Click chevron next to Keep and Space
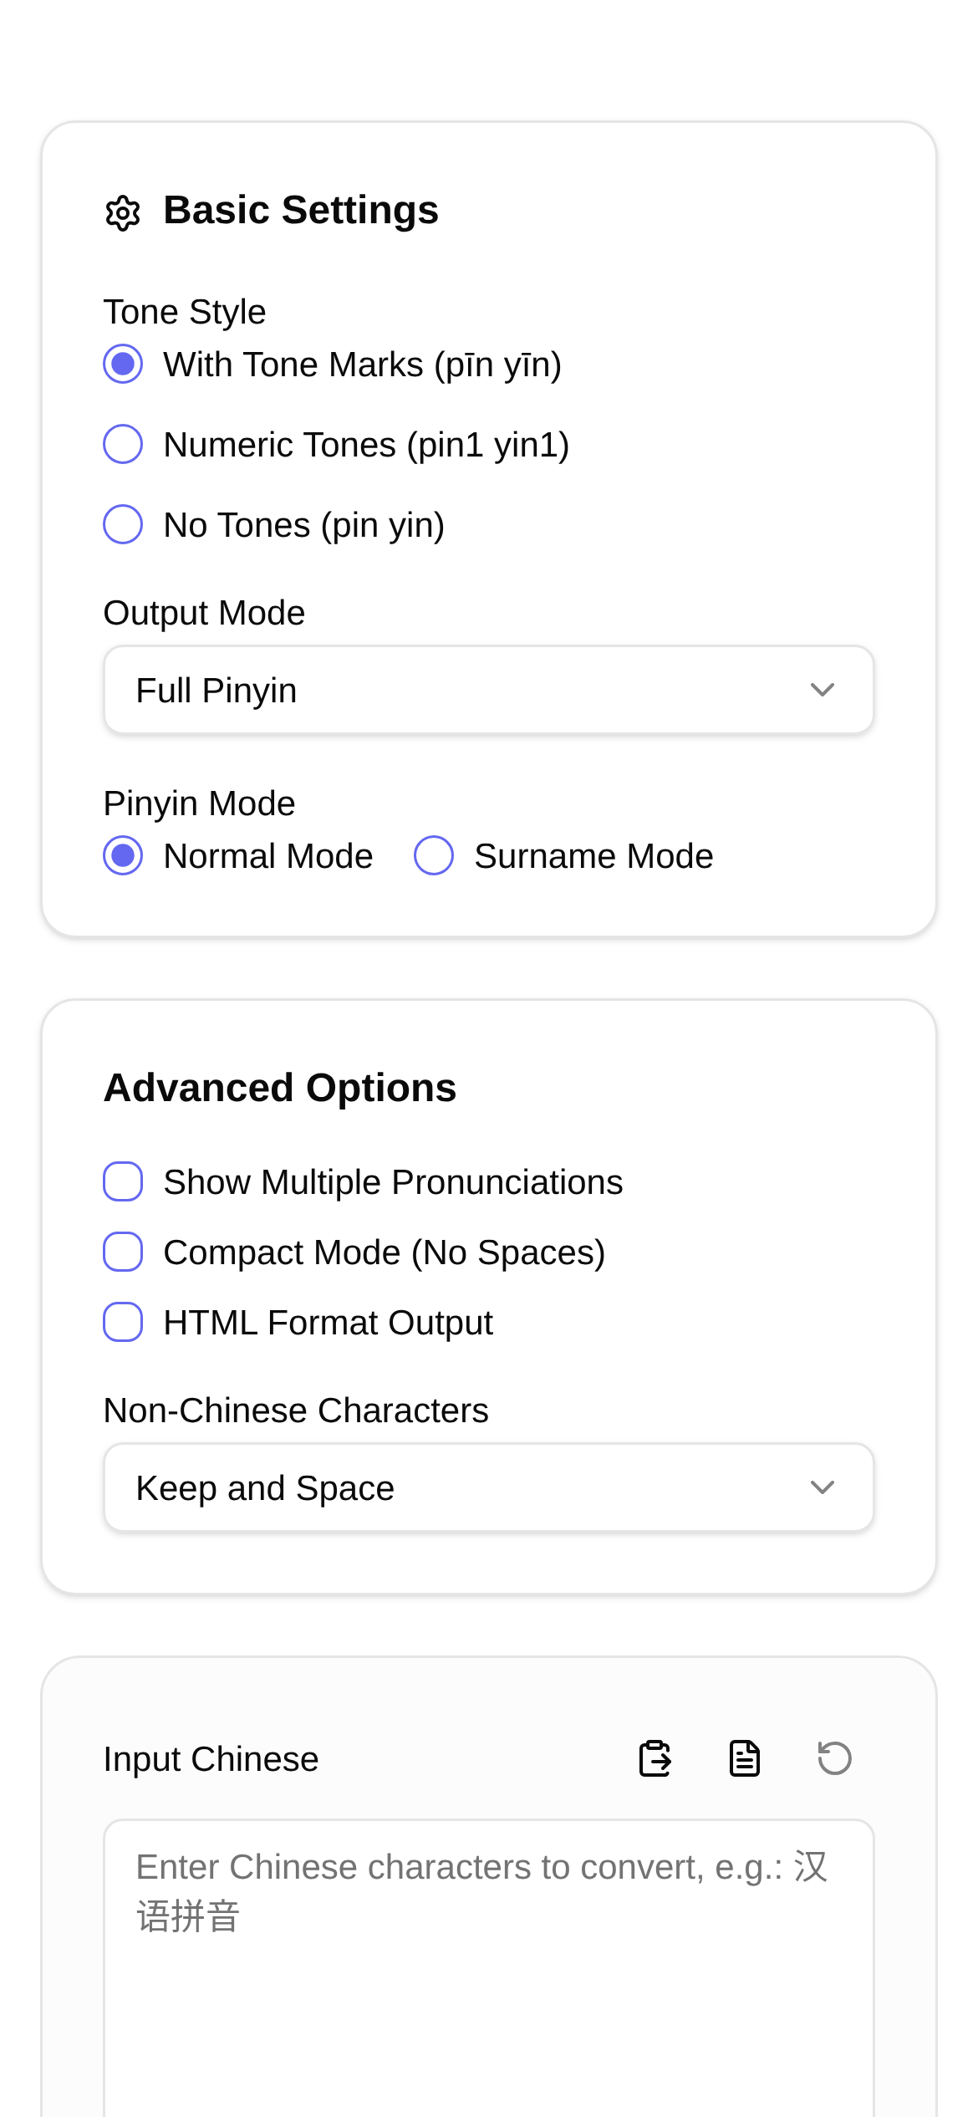This screenshot has height=2117, width=978. pyautogui.click(x=823, y=1487)
